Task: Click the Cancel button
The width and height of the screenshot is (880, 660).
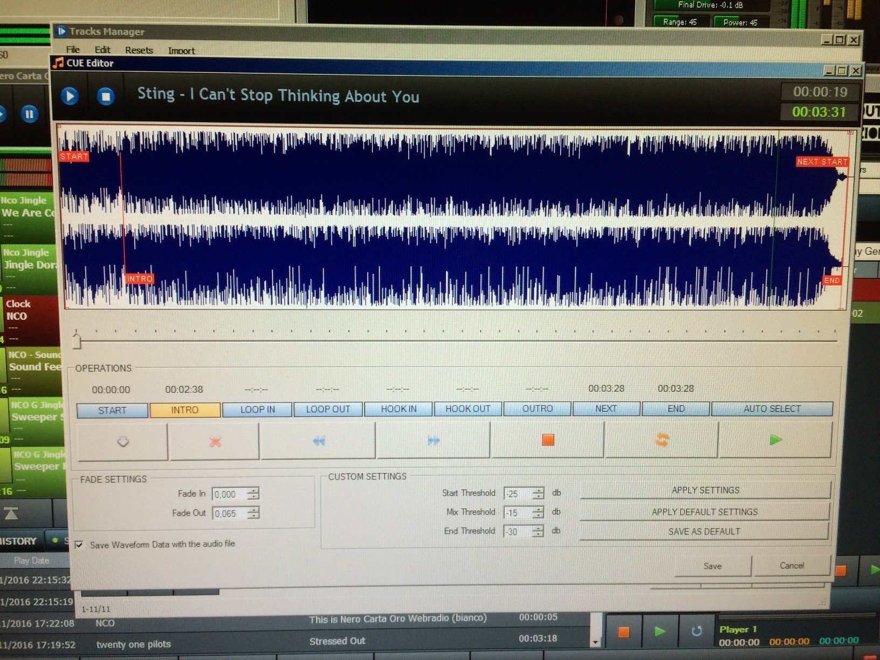Action: pyautogui.click(x=792, y=565)
